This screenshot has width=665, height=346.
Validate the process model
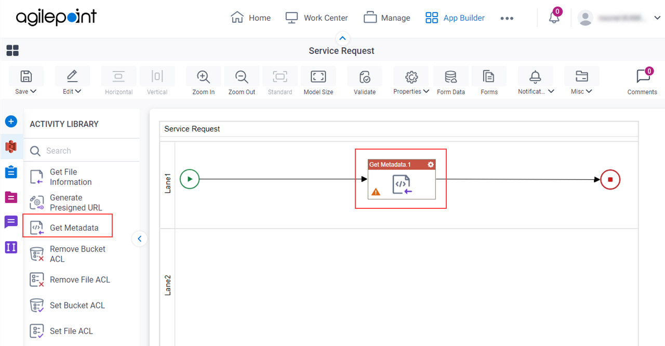click(x=365, y=81)
